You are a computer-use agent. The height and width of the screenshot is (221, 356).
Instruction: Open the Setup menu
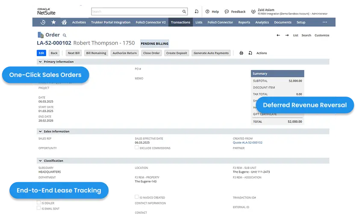click(x=301, y=22)
